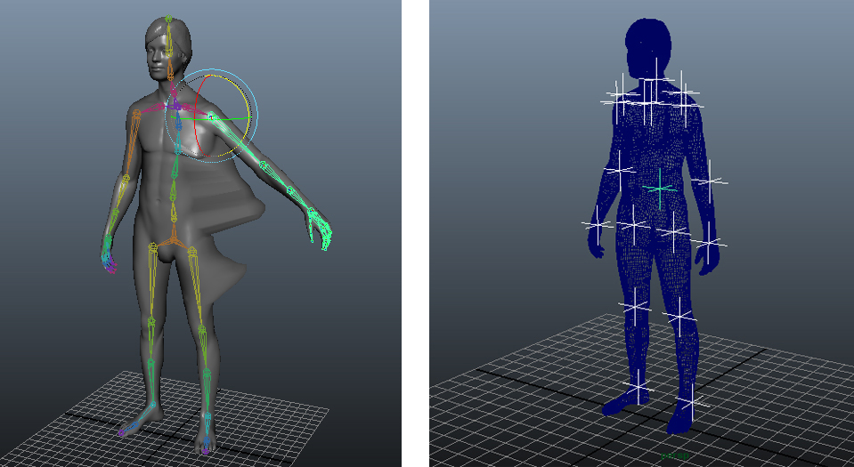This screenshot has width=854, height=467.
Task: Select the orange root joint at the pelvis
Action: pos(174,238)
